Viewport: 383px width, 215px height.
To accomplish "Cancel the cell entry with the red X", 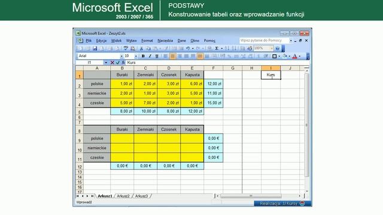I will tap(112, 63).
